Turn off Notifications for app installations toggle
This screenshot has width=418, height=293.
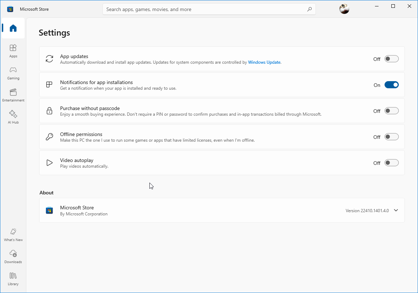pos(391,85)
